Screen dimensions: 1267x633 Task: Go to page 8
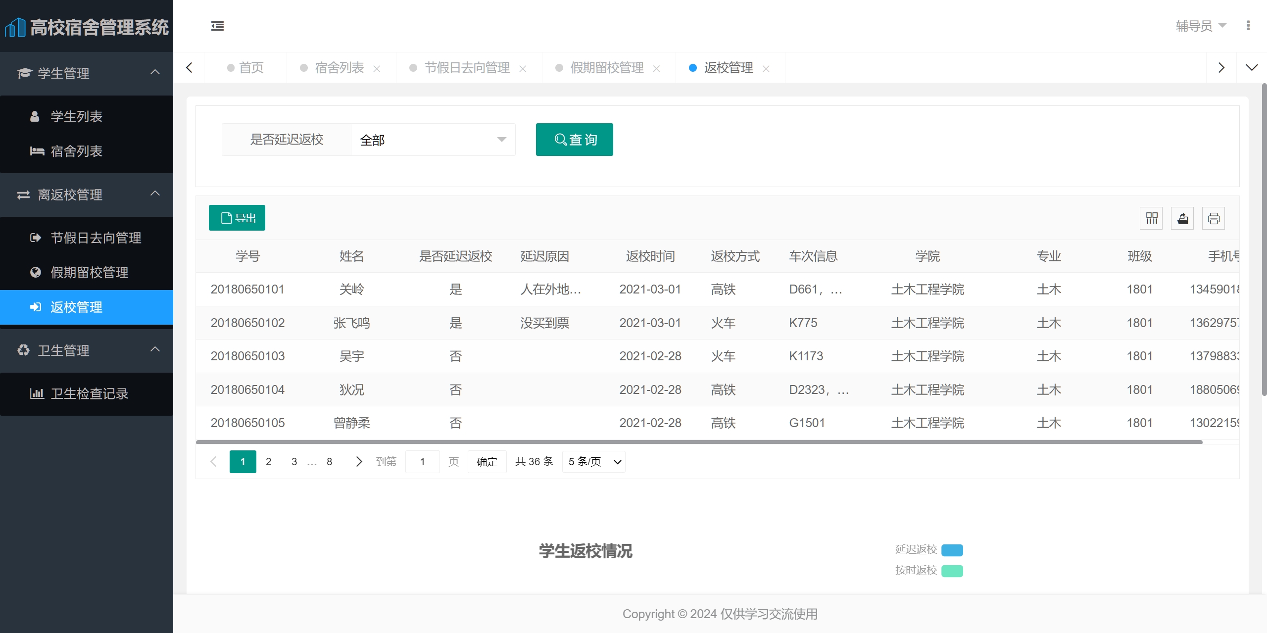pyautogui.click(x=329, y=462)
